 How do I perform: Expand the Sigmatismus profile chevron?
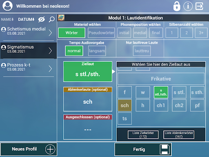click(x=50, y=51)
